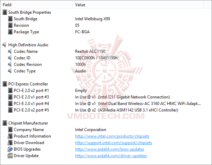Select the Codec Type value Audio
The width and height of the screenshot is (212, 165).
click(81, 71)
